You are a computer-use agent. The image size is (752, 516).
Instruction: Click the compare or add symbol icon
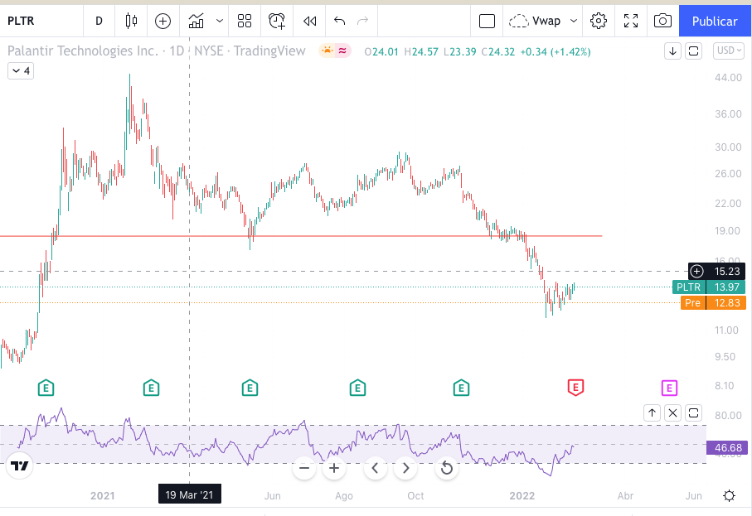[x=163, y=21]
